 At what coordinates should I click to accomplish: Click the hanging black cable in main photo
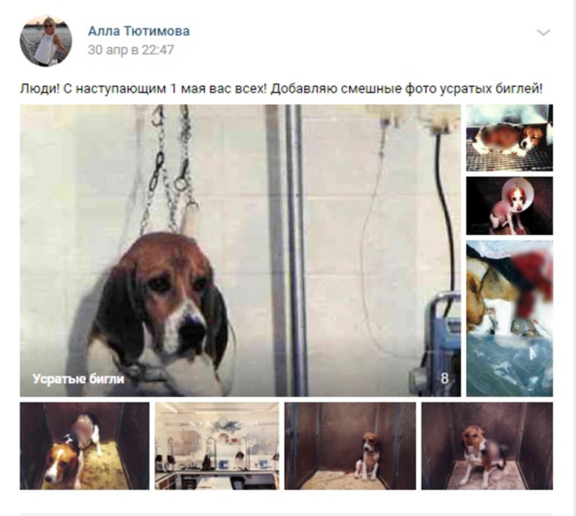point(446,220)
